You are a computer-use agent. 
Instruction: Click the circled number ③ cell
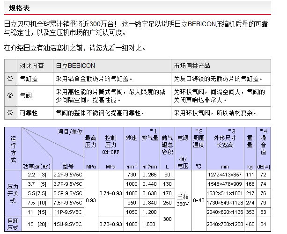point(11,113)
